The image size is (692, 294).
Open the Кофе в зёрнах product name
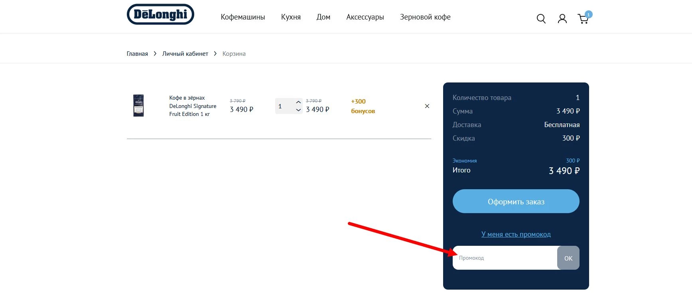coord(193,106)
